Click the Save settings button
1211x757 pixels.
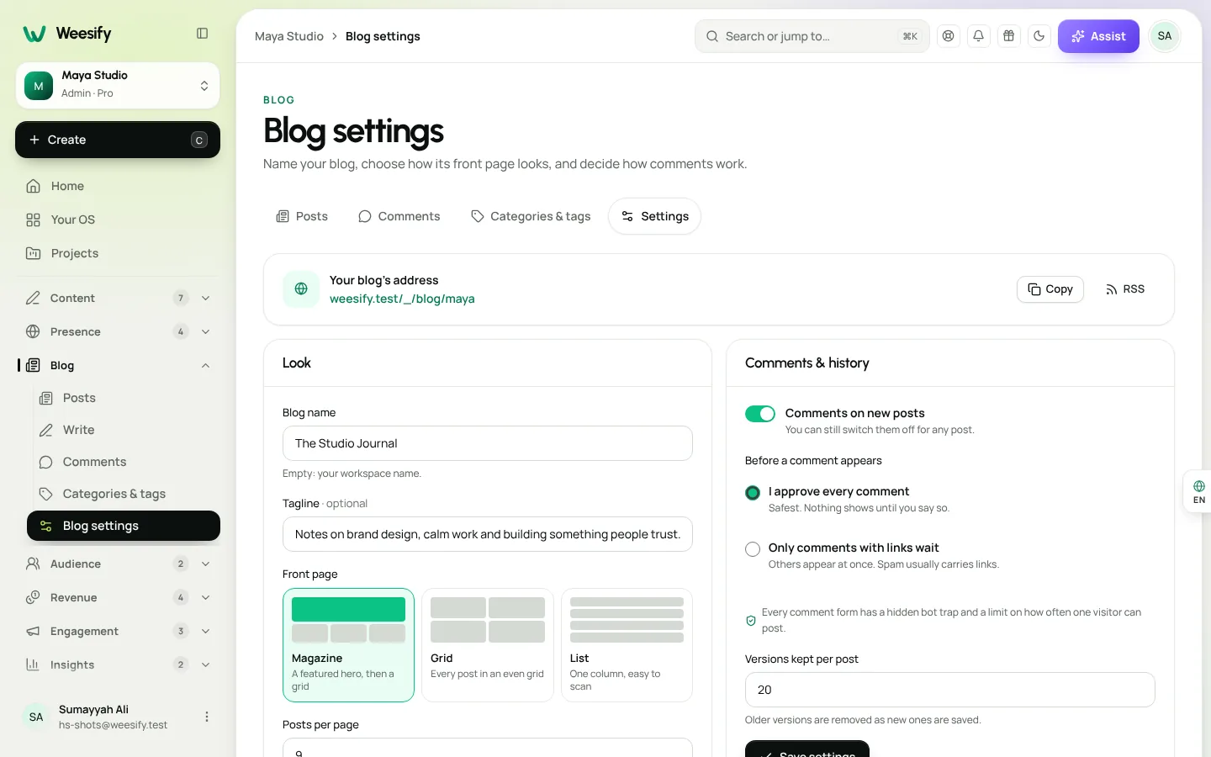coord(807,749)
